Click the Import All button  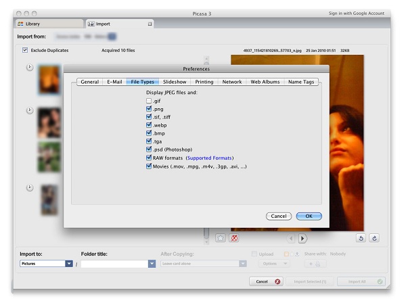[361, 281]
